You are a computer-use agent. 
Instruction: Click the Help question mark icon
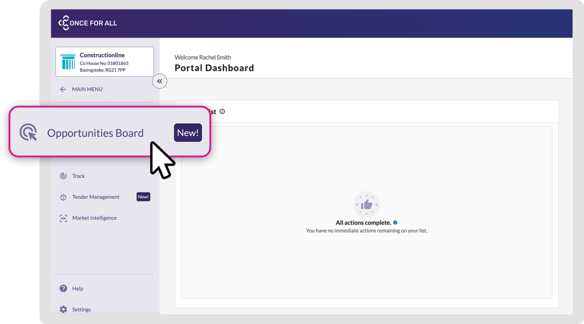tap(63, 288)
